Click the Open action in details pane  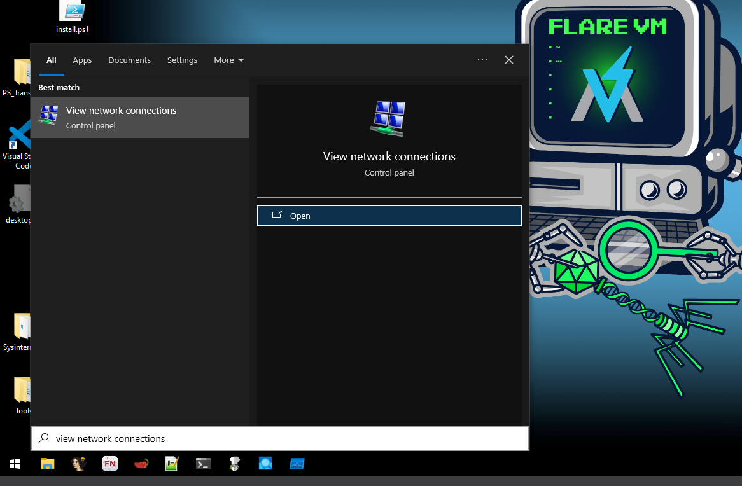tap(389, 216)
